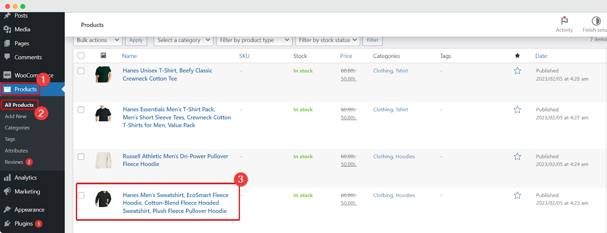The height and width of the screenshot is (233, 607).
Task: Click '2023/02/05 at 4:24 am' date text
Action: pos(562,164)
